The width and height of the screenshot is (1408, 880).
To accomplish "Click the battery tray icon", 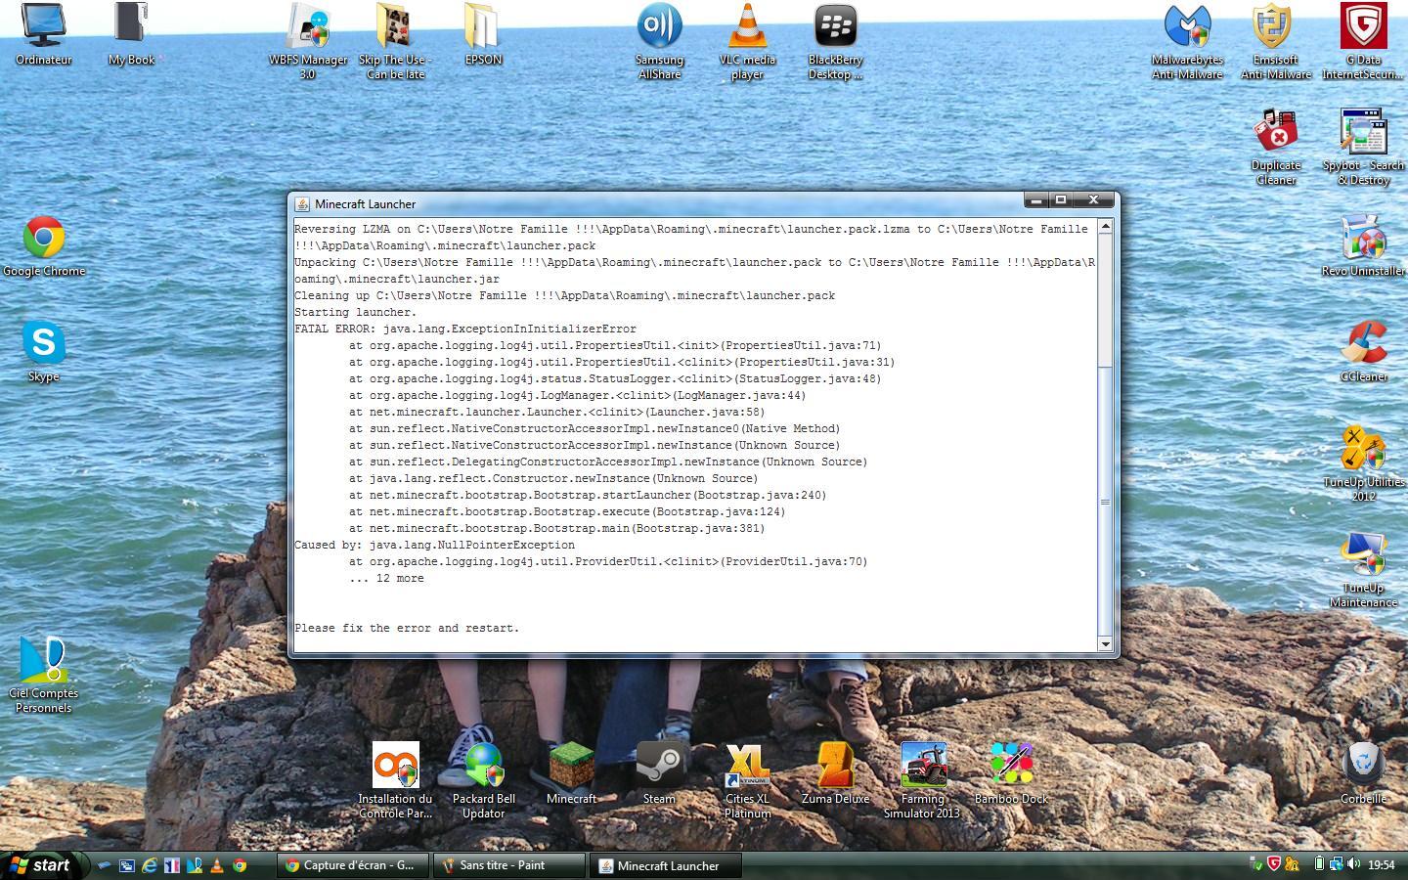I will click(x=1319, y=864).
